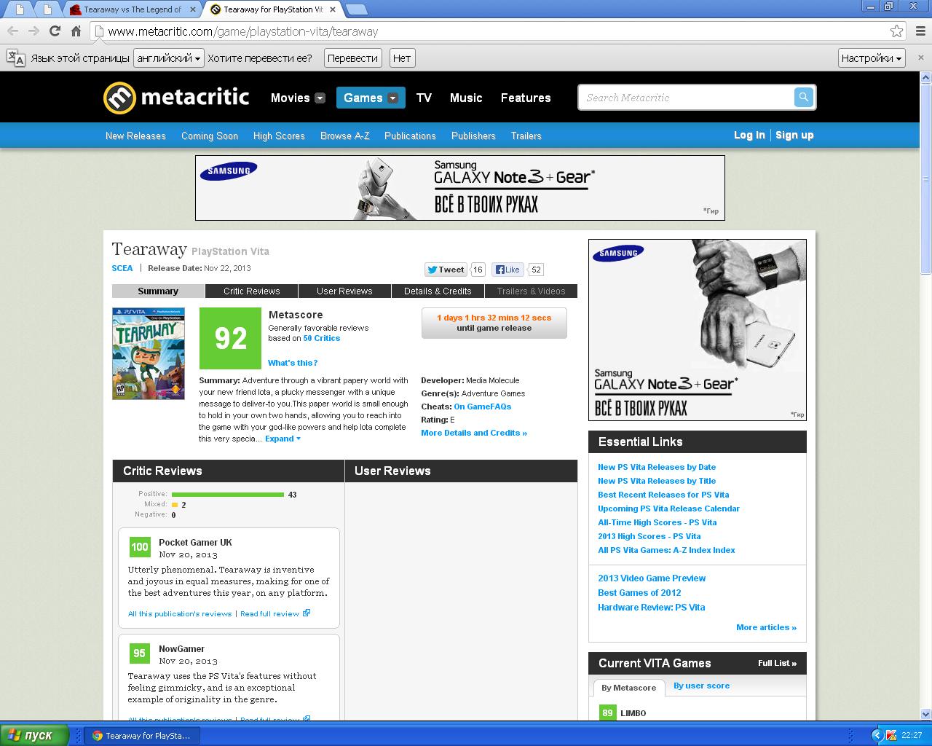Expand the game summary text

pyautogui.click(x=283, y=439)
